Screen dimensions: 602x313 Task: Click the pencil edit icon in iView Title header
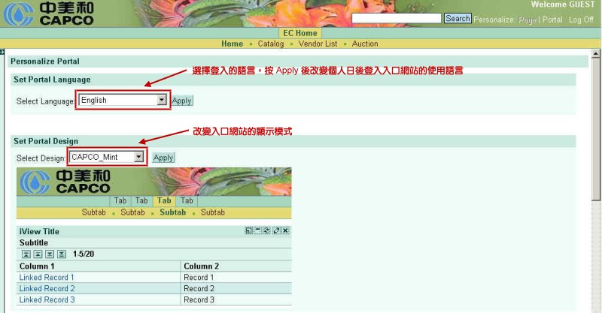[x=276, y=231]
